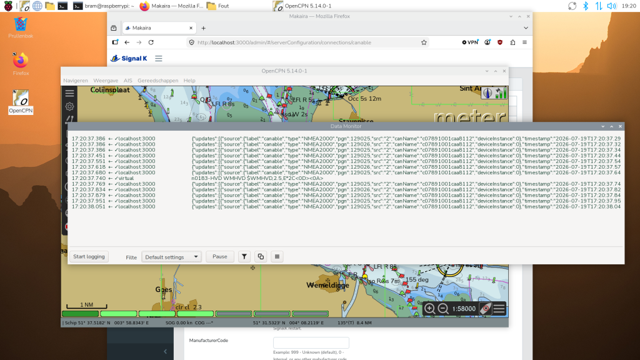
Task: Open the OpenCPN main hamburger menu
Action: 70,93
